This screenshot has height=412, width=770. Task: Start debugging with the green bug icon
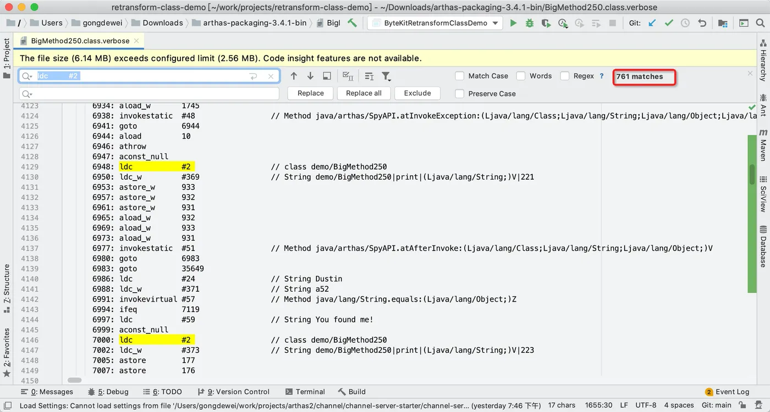529,23
